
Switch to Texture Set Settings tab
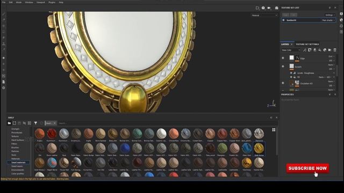[307, 44]
